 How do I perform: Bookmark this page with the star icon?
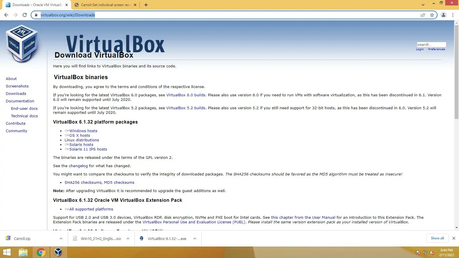pos(432,15)
